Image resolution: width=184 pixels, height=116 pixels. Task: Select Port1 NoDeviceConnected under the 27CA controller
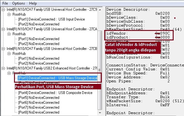pyautogui.click(x=39, y=39)
